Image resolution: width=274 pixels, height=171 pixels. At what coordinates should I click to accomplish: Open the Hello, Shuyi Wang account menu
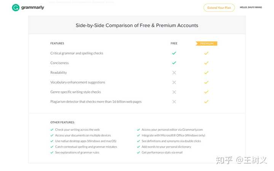(250, 7)
